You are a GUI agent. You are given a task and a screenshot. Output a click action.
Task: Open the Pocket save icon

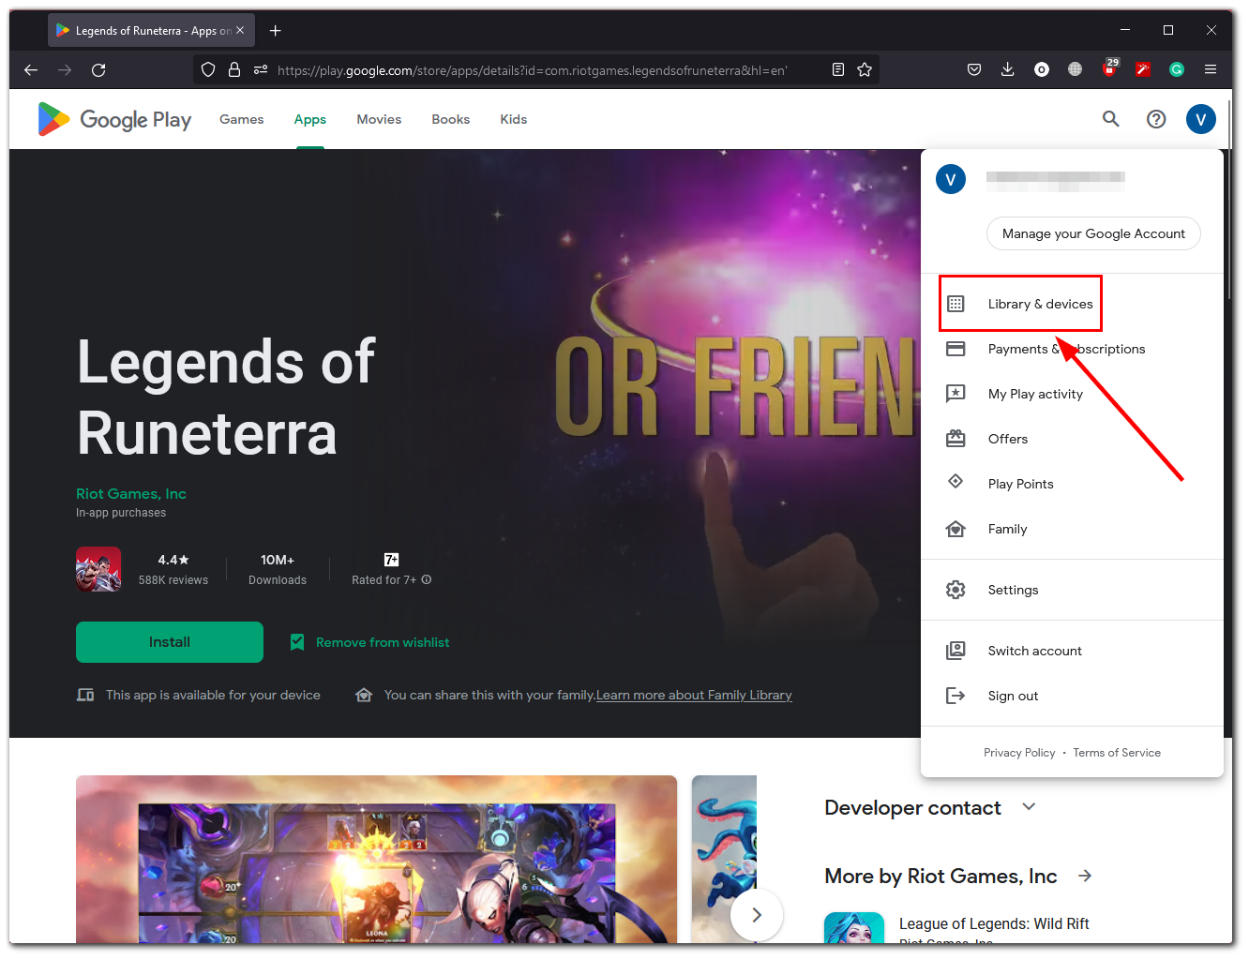tap(974, 69)
